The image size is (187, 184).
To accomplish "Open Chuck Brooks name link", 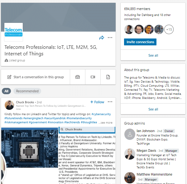I will 25,102.
